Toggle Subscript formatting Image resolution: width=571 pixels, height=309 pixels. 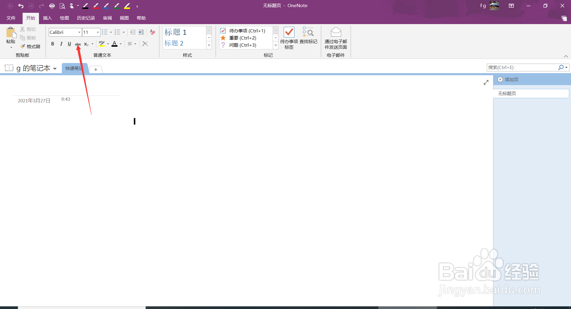pos(86,44)
